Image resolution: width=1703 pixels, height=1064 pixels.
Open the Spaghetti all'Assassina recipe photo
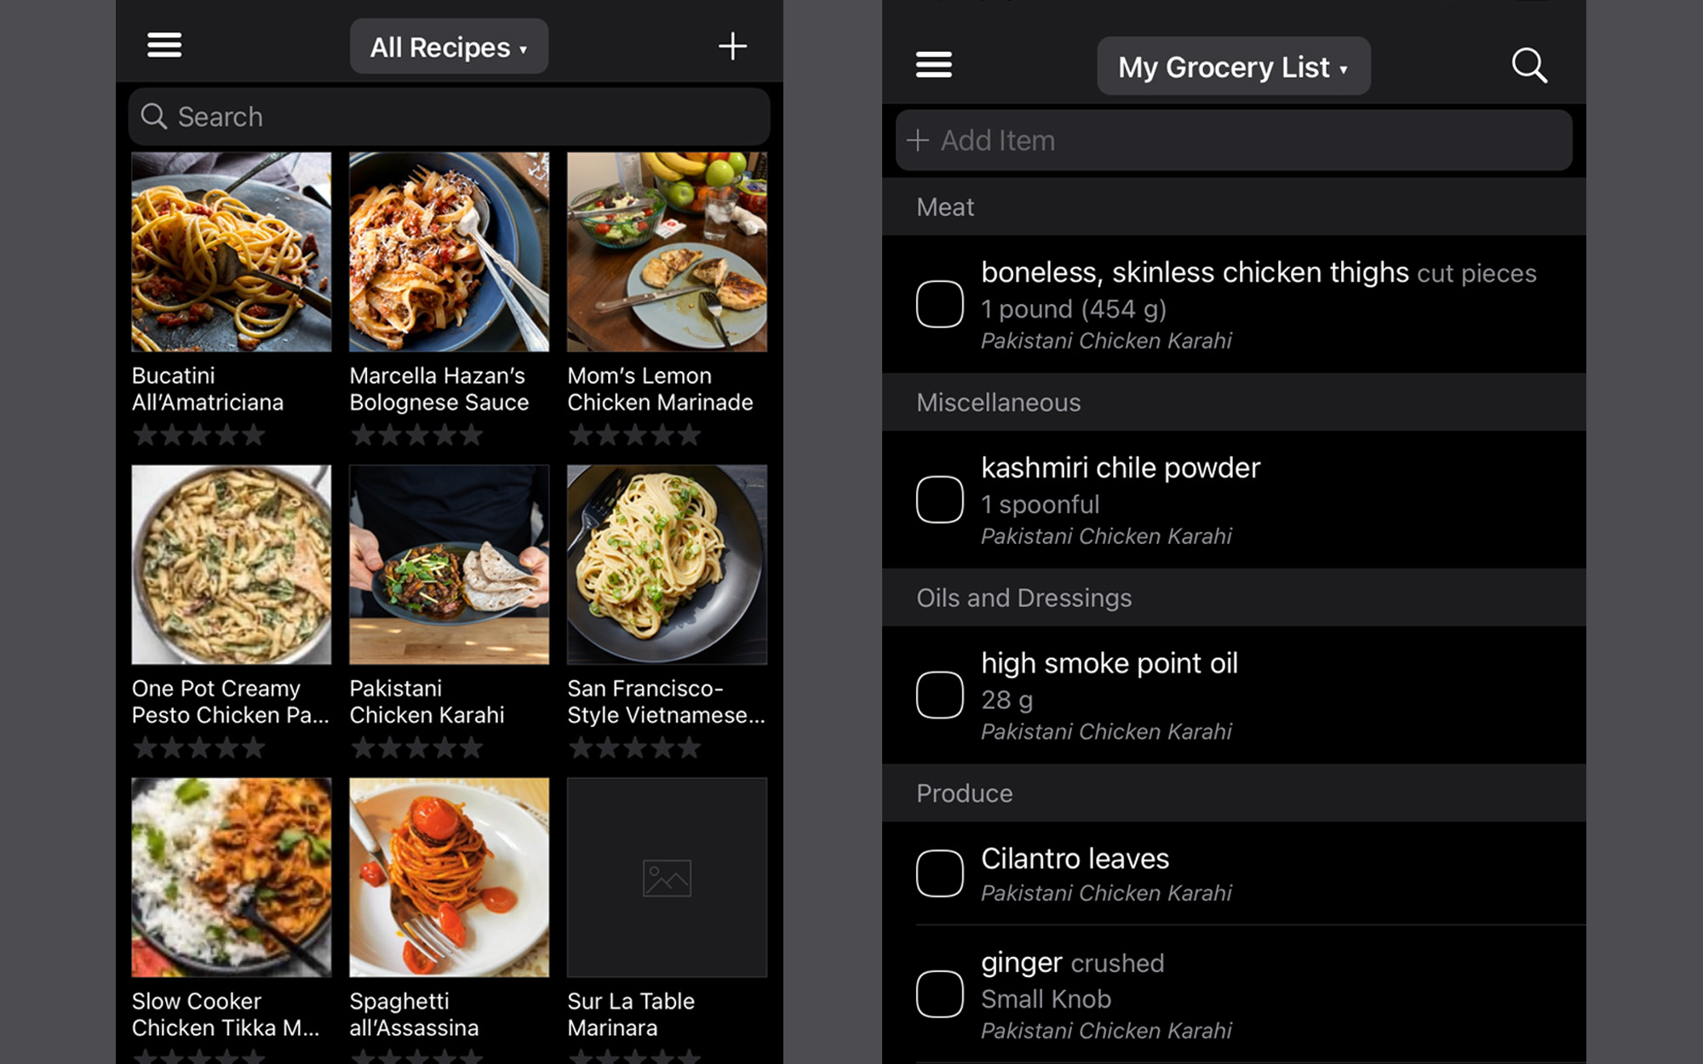(x=449, y=877)
